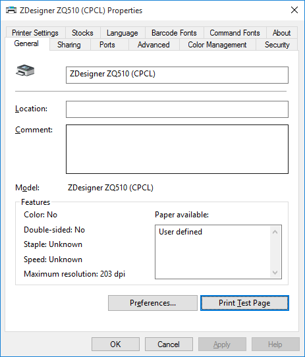Click the large printer icon beside name field
This screenshot has height=357, width=305.
click(25, 70)
